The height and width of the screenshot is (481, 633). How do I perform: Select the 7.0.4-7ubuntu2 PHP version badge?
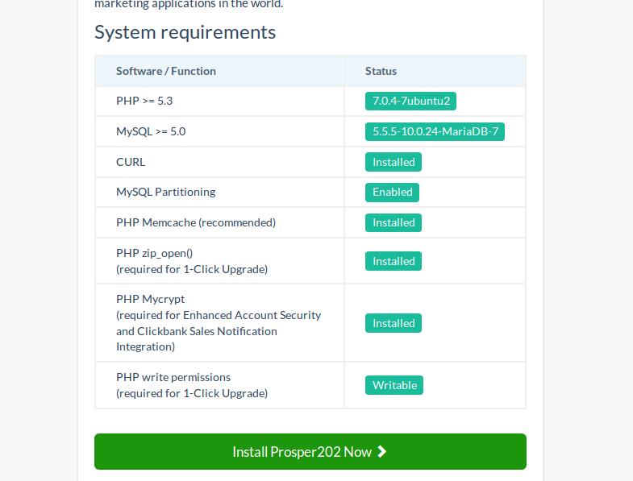click(x=410, y=101)
